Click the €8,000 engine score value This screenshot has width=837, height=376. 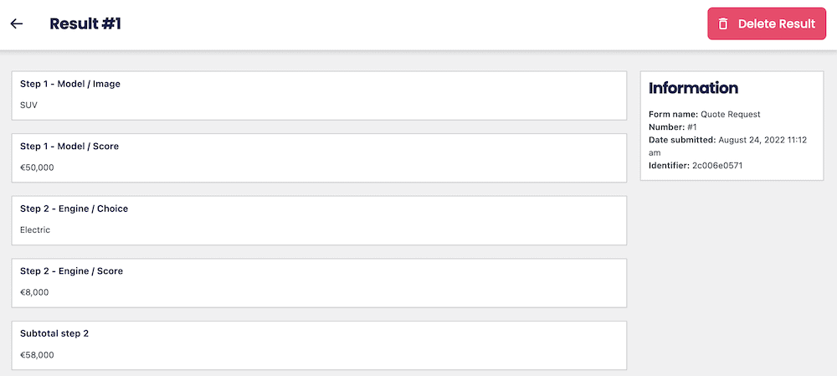[x=34, y=293]
